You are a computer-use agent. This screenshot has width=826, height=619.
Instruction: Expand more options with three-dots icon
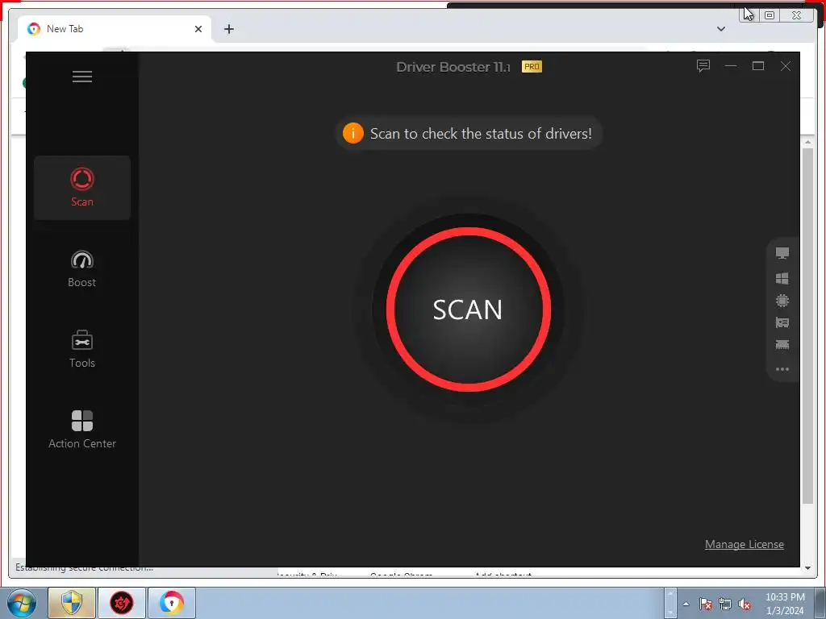coord(782,369)
